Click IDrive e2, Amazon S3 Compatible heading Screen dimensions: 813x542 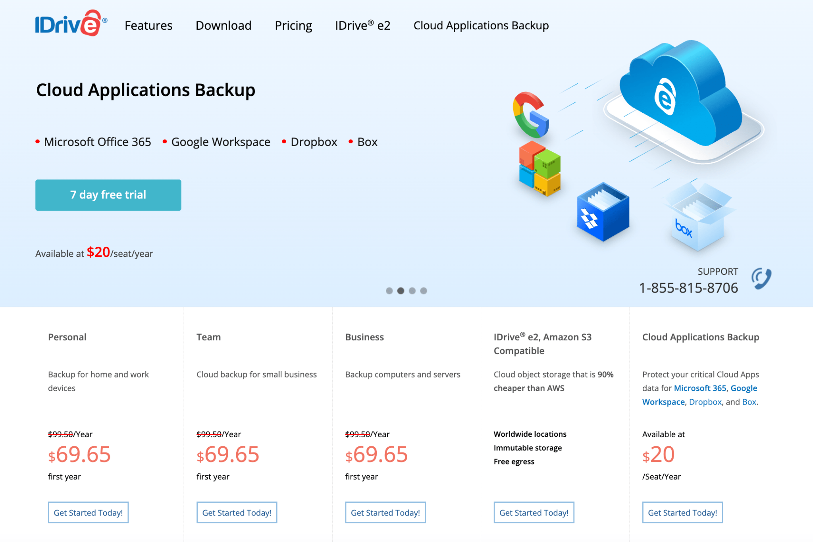(x=543, y=344)
